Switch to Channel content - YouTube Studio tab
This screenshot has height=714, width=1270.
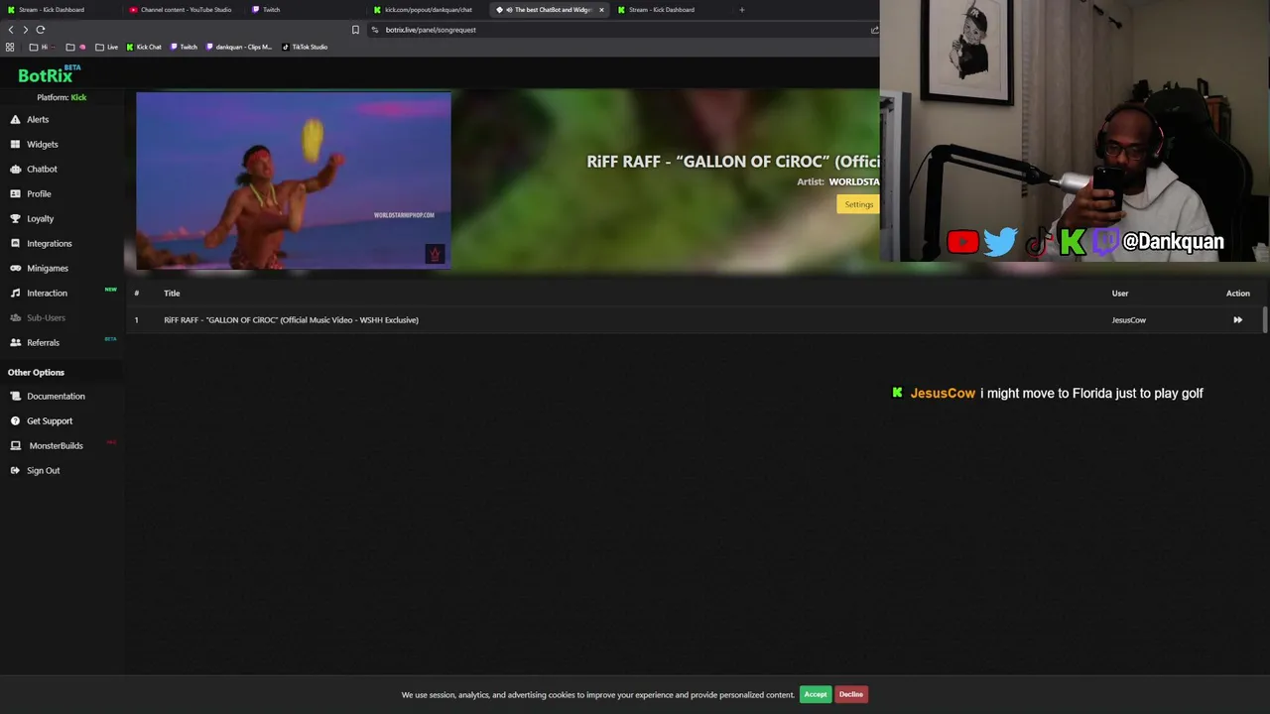185,10
